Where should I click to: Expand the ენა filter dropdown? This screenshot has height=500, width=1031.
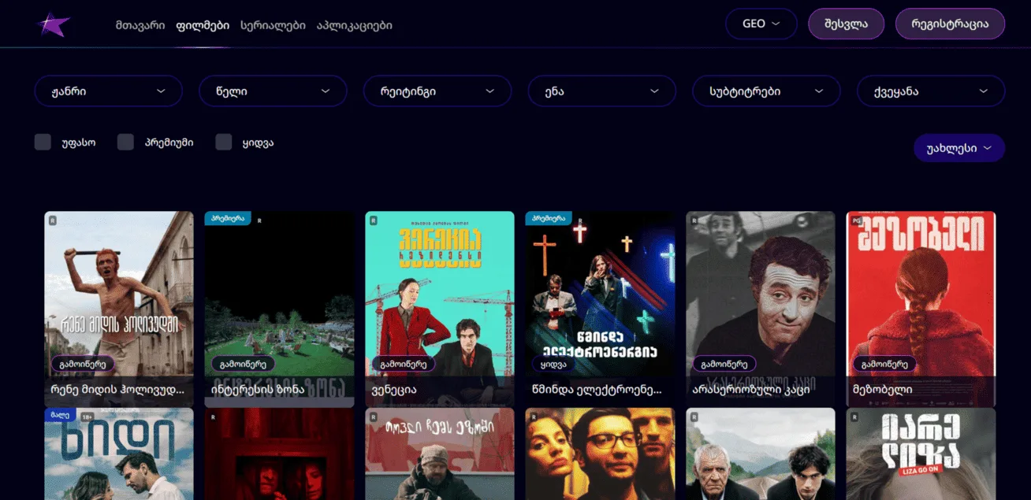click(x=602, y=91)
